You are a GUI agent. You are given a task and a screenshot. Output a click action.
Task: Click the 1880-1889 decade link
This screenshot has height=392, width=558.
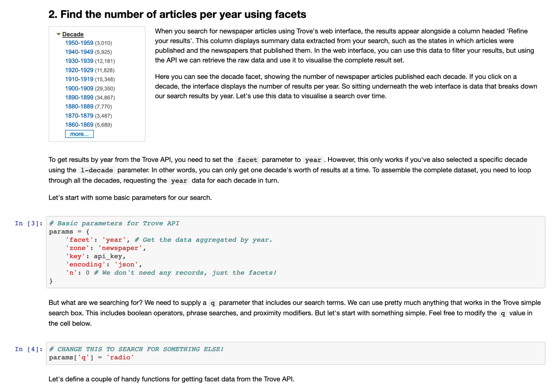pos(79,107)
